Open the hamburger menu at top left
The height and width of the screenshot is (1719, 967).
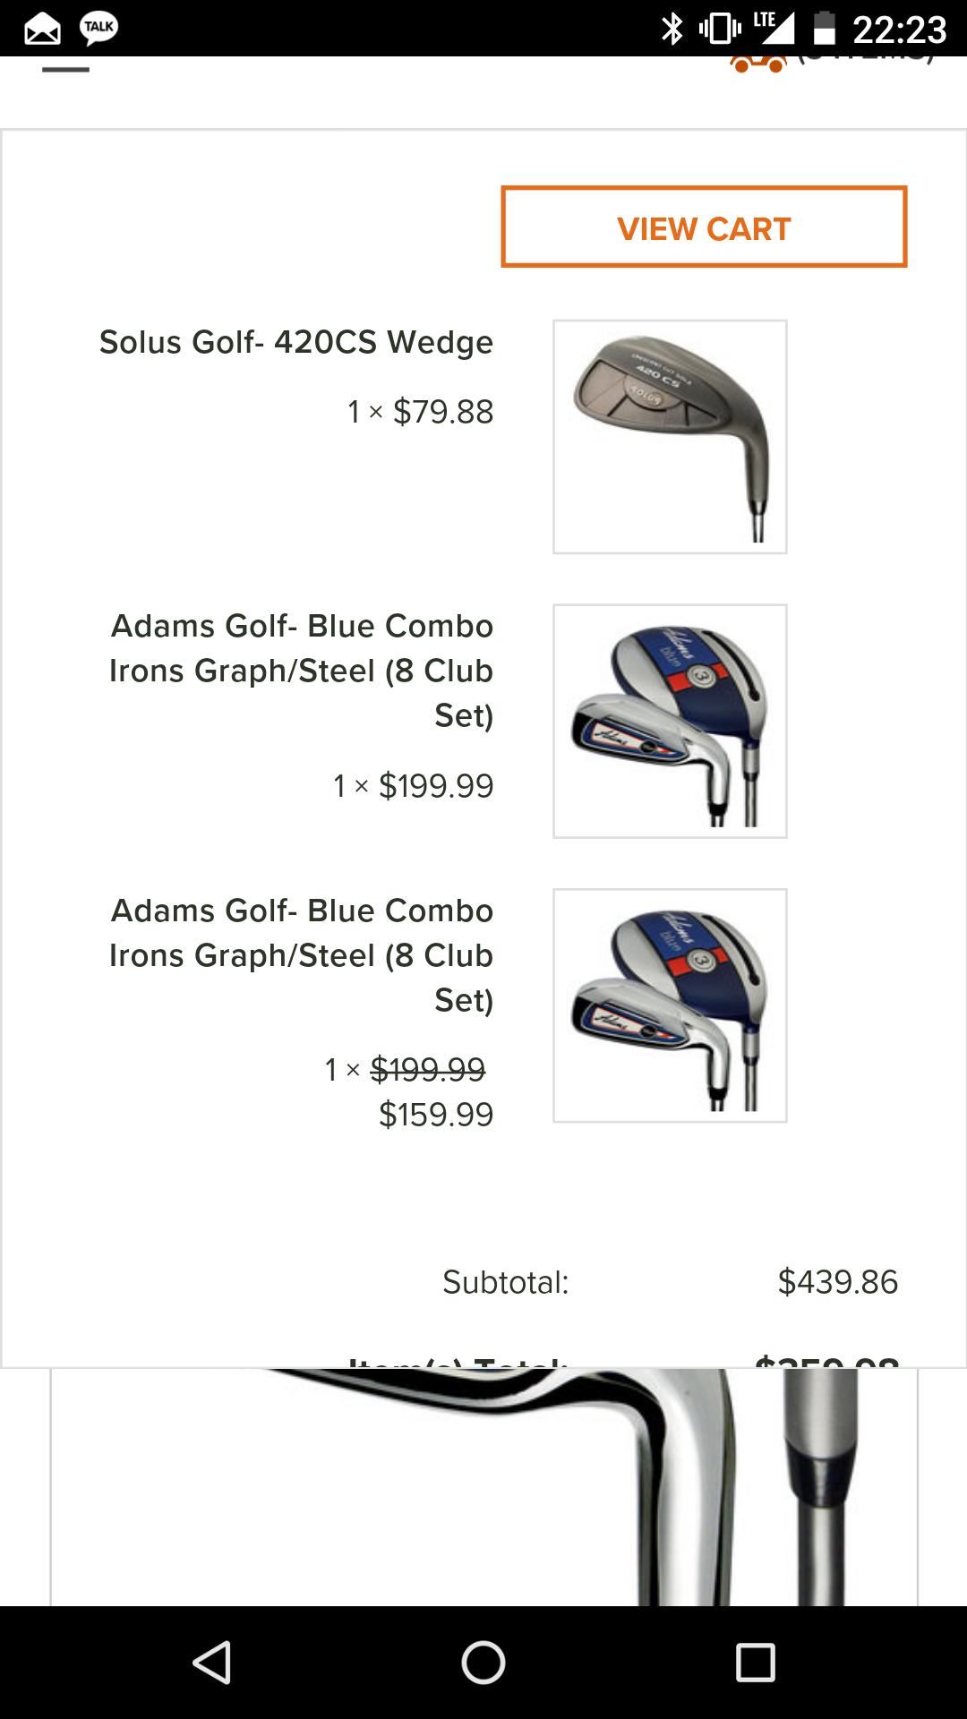tap(65, 68)
